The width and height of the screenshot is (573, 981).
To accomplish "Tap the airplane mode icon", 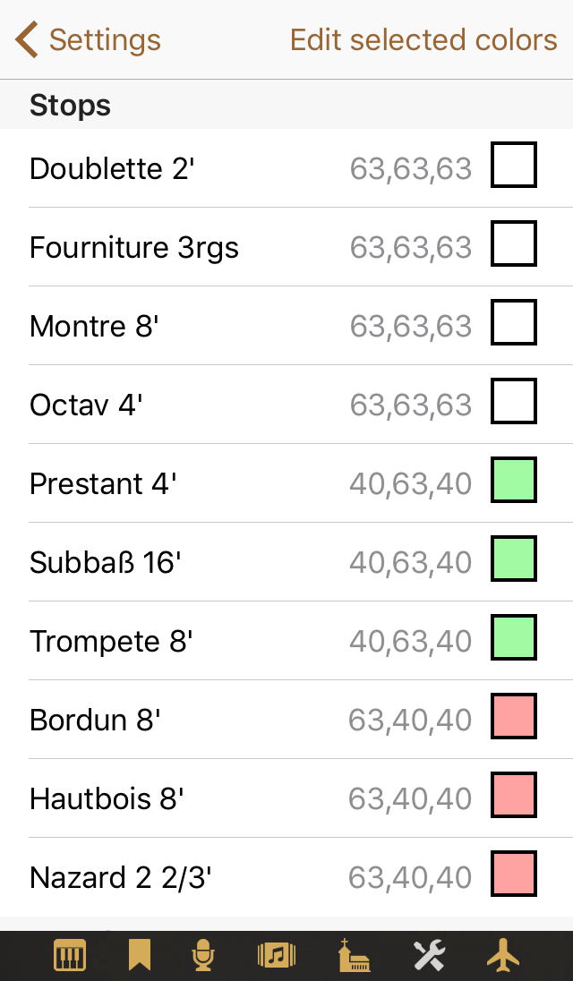I will (503, 956).
